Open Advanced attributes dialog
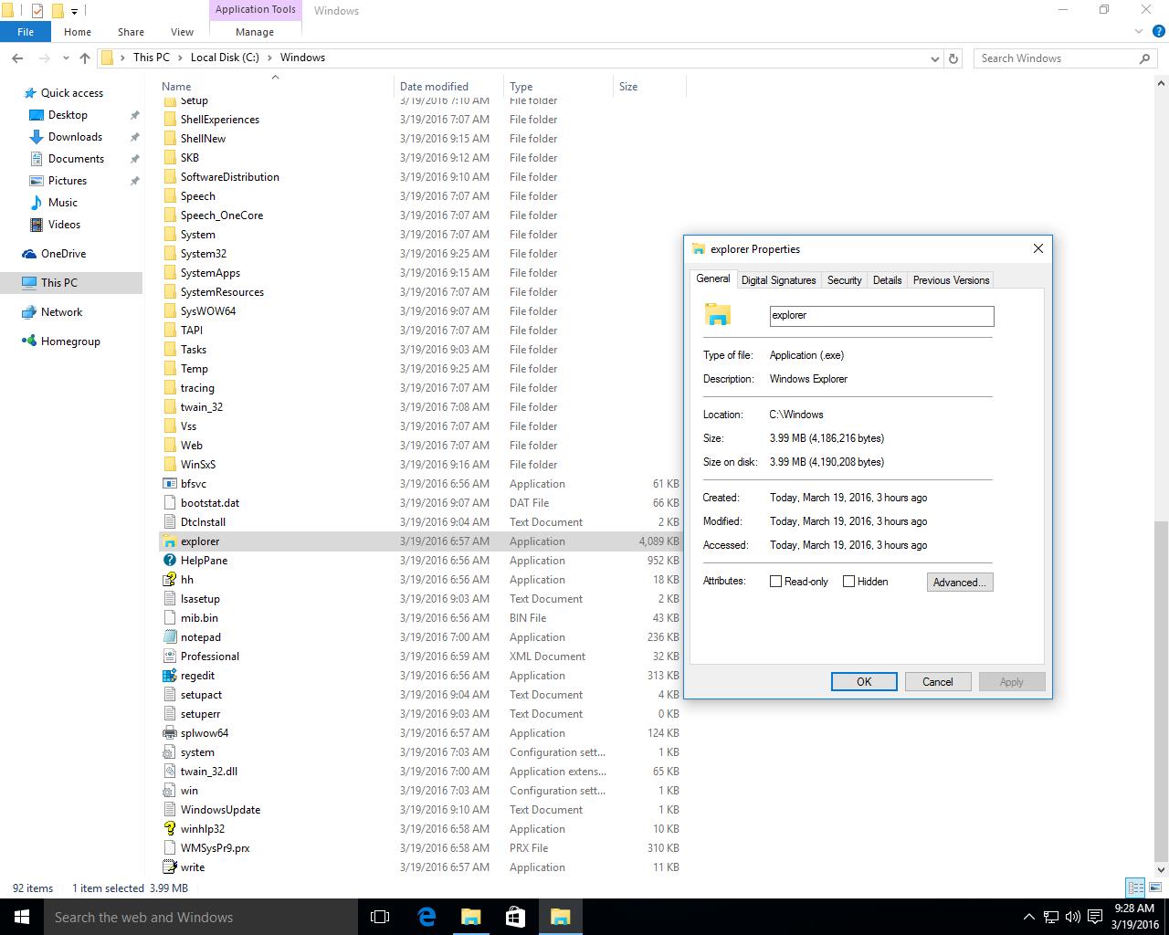The width and height of the screenshot is (1169, 935). (x=960, y=583)
